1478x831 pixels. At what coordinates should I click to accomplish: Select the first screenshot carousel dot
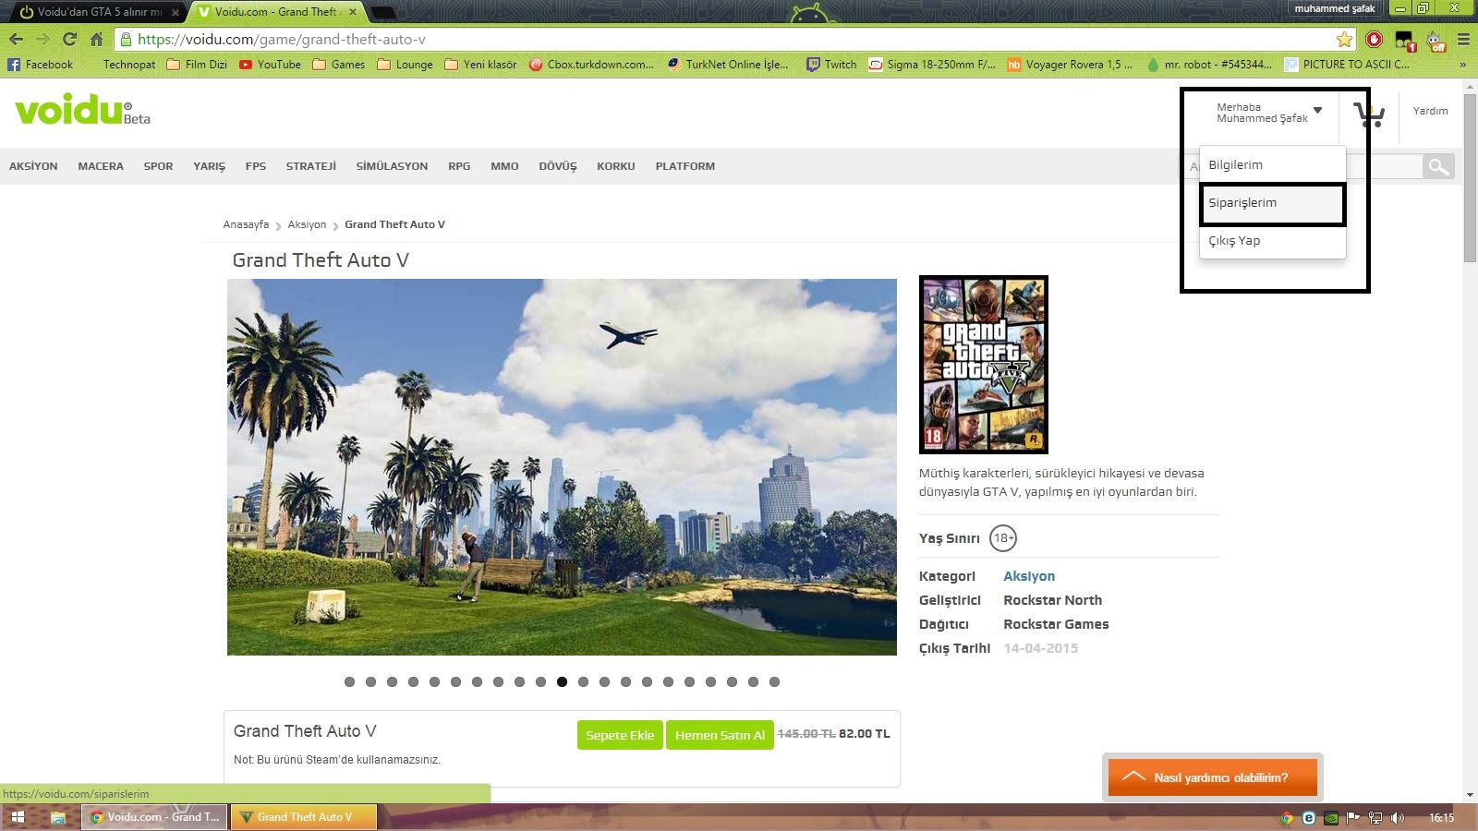[x=349, y=682]
